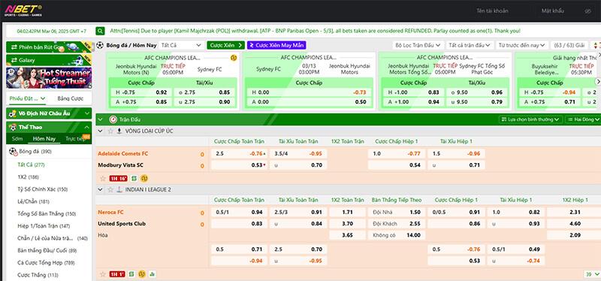This screenshot has width=601, height=281.
Task: Click the Trận Đấu clock icon
Action: (x=113, y=119)
